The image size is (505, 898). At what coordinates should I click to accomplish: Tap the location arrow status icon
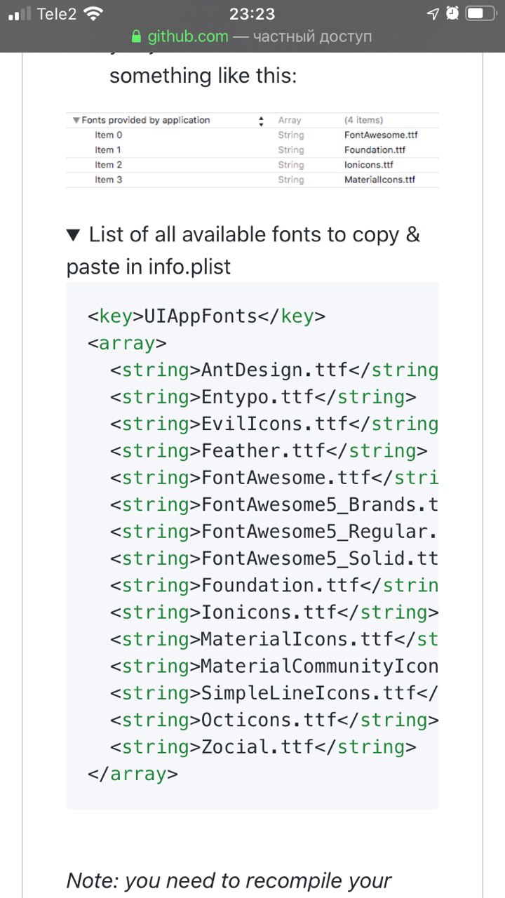433,13
